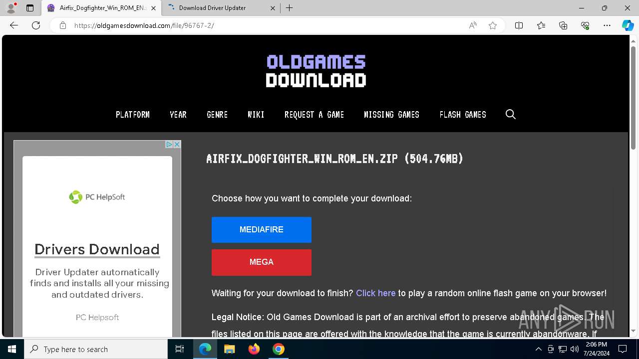Open the Collections icon
Viewport: 639px width, 359px height.
563,25
